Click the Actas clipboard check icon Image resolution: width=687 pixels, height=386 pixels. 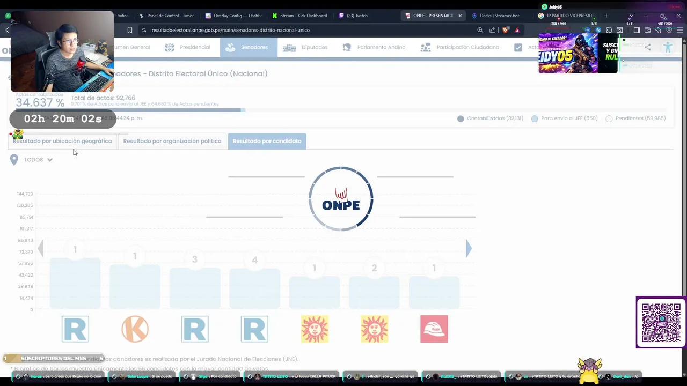click(518, 47)
